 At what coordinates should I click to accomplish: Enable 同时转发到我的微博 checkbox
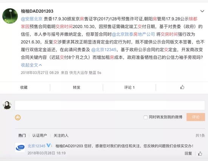tap(146, 117)
